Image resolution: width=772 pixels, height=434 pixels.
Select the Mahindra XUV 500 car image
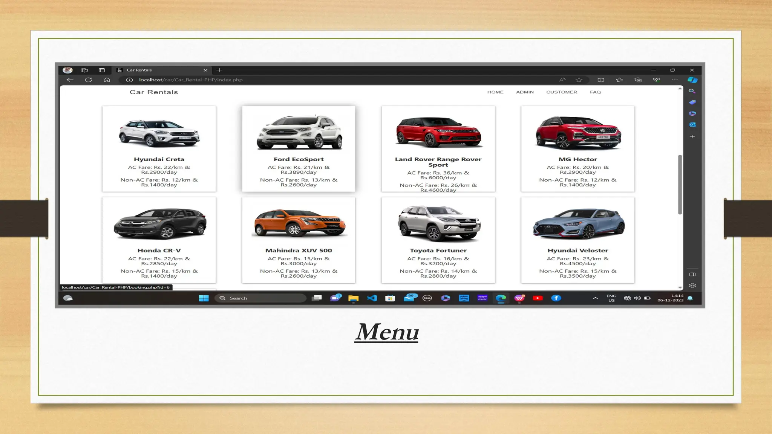[299, 223]
